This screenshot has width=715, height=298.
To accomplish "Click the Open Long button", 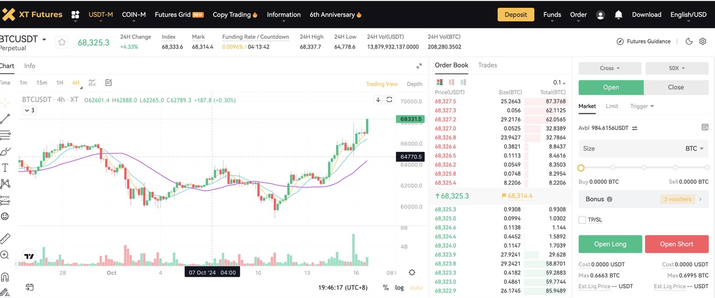I will tap(610, 244).
